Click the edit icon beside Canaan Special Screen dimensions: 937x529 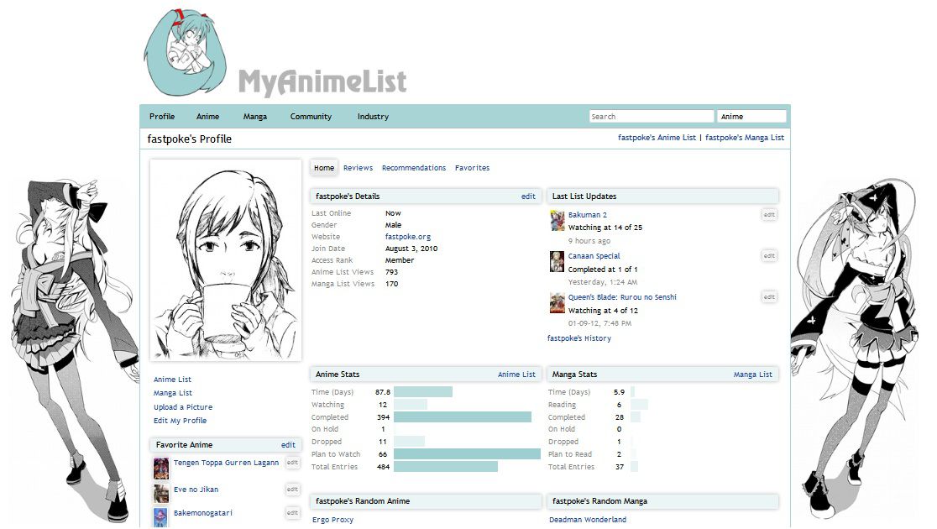tap(769, 255)
